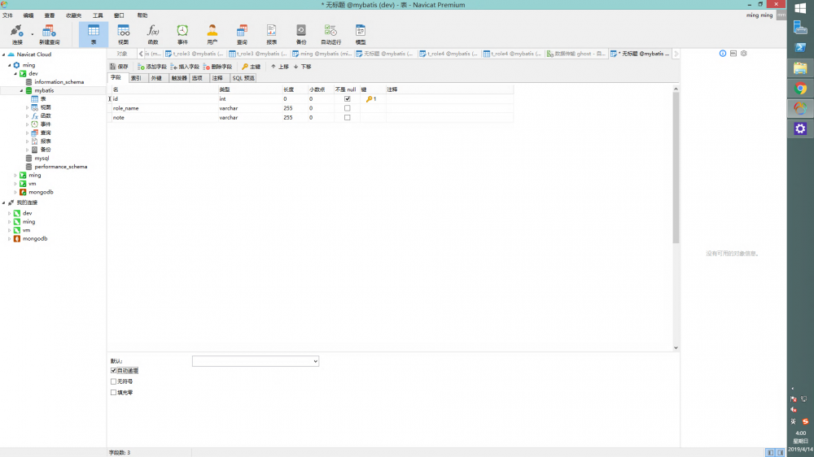814x457 pixels.
Task: Click the Windows Start logo
Action: point(800,8)
